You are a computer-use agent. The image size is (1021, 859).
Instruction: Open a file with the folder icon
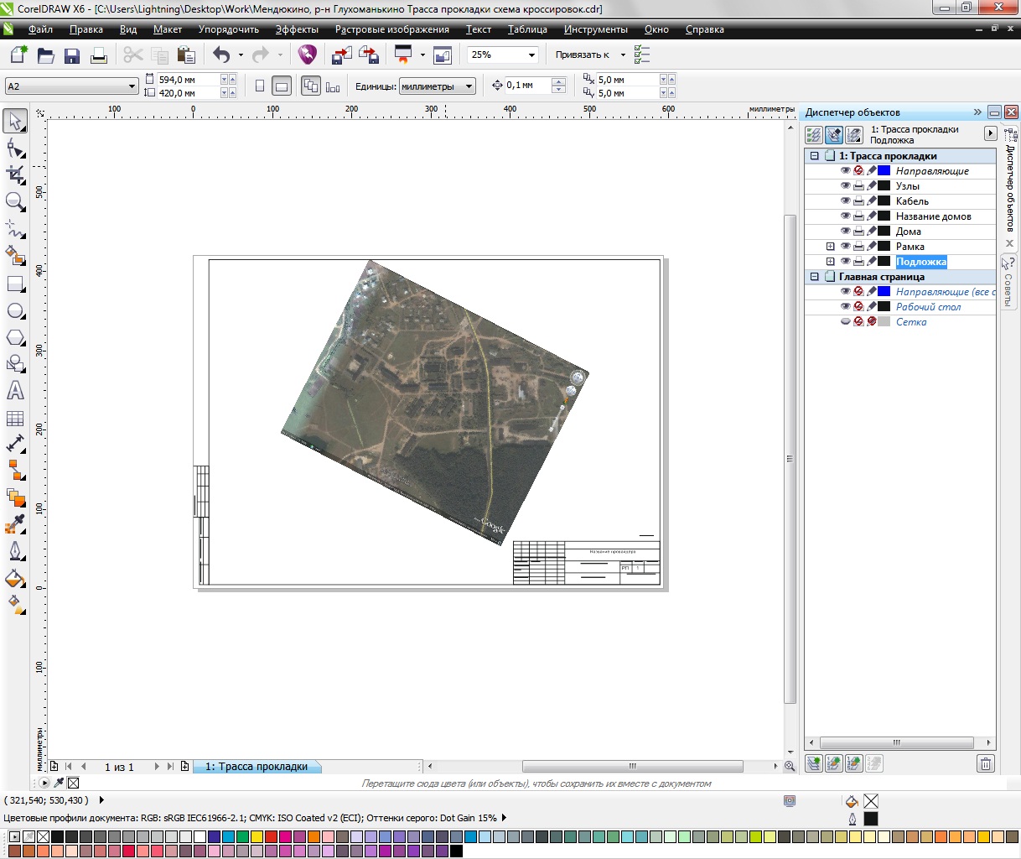(46, 55)
